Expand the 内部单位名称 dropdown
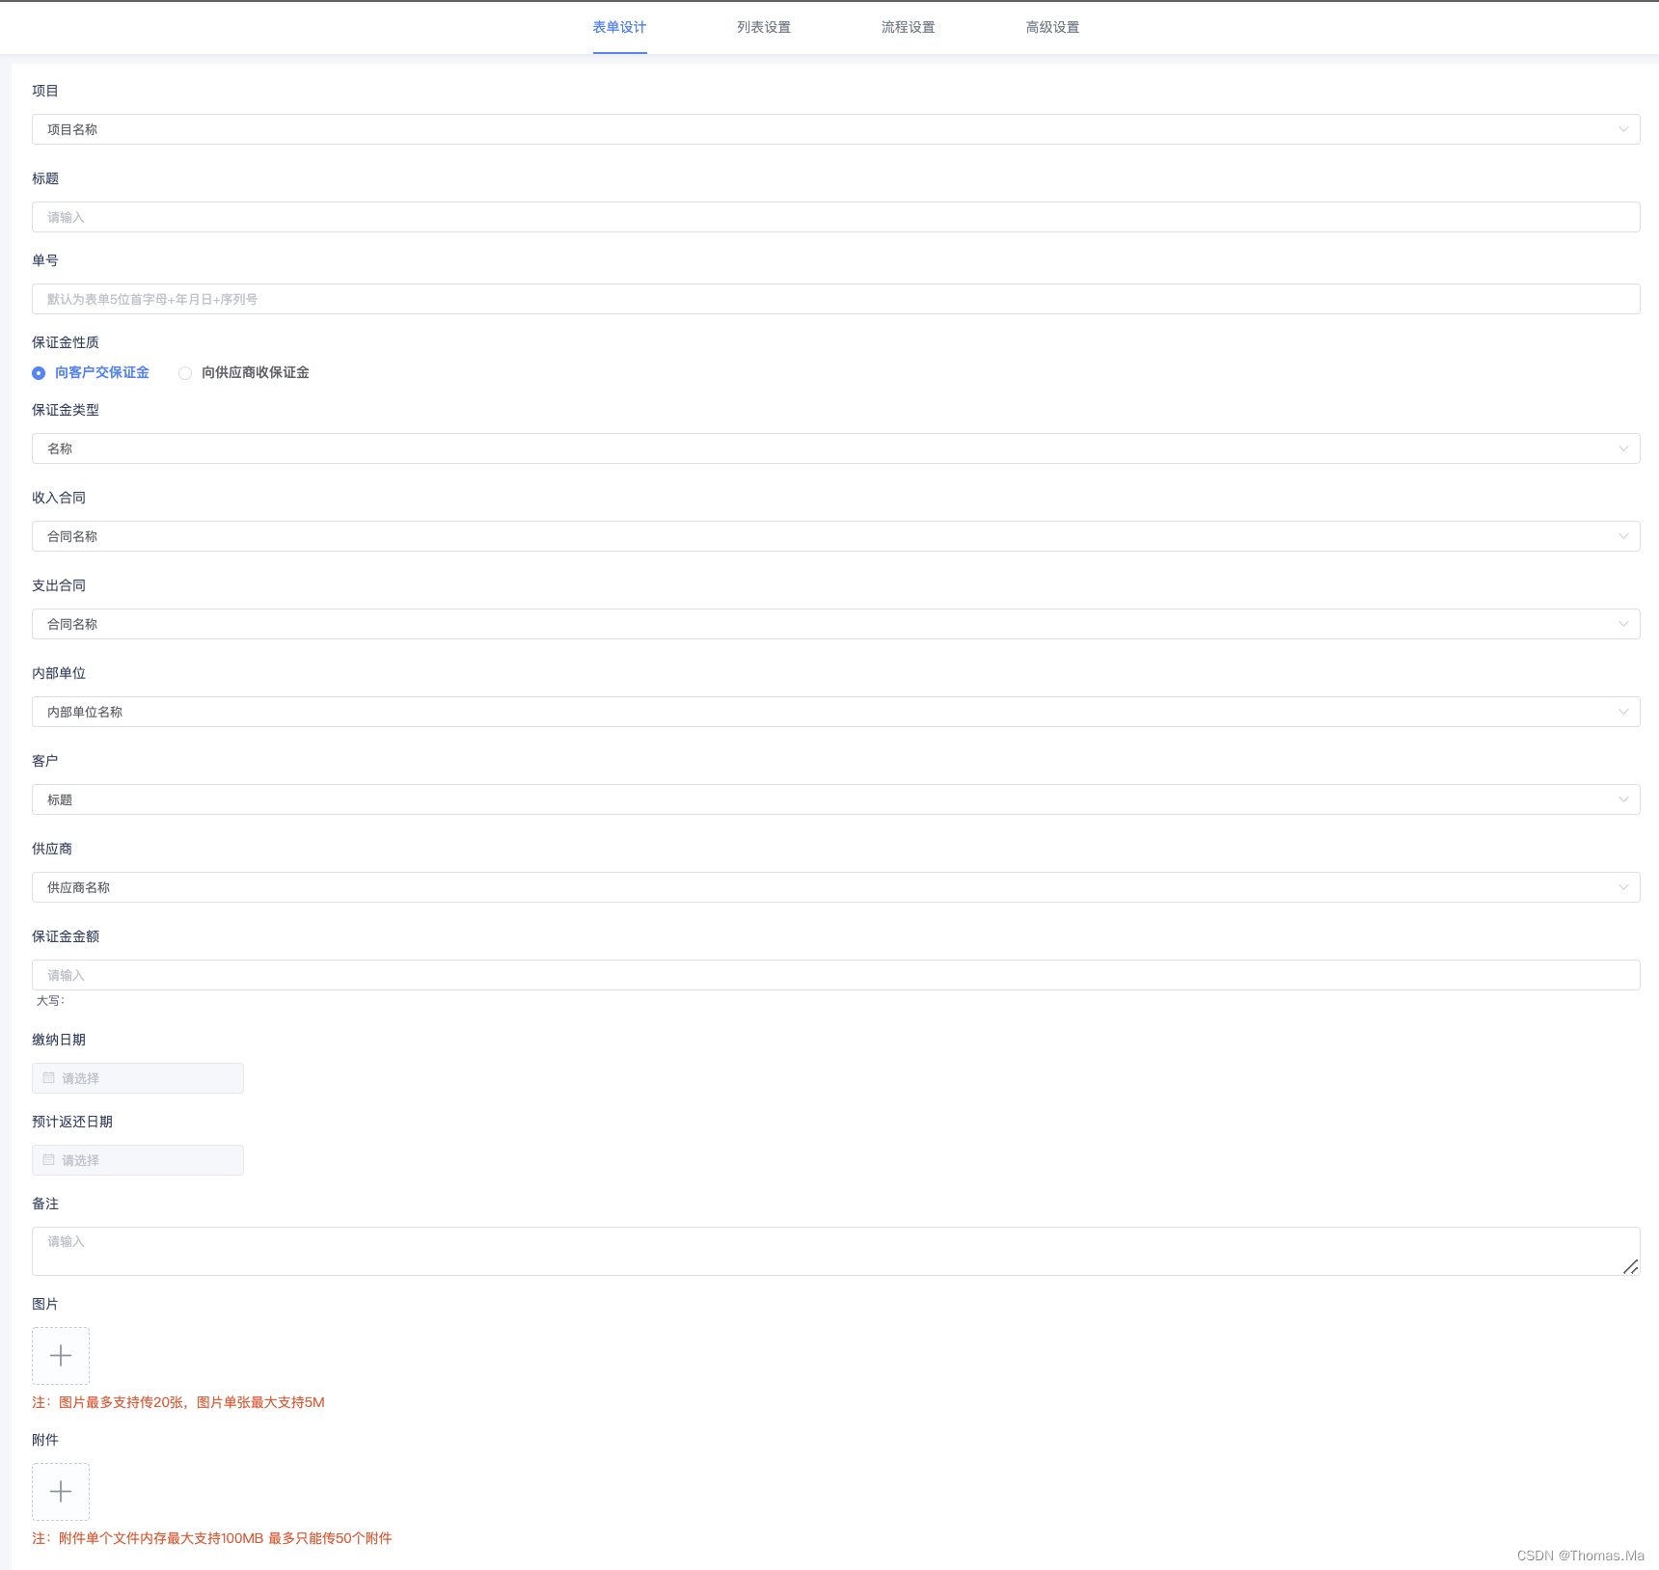The width and height of the screenshot is (1659, 1570). click(x=835, y=712)
